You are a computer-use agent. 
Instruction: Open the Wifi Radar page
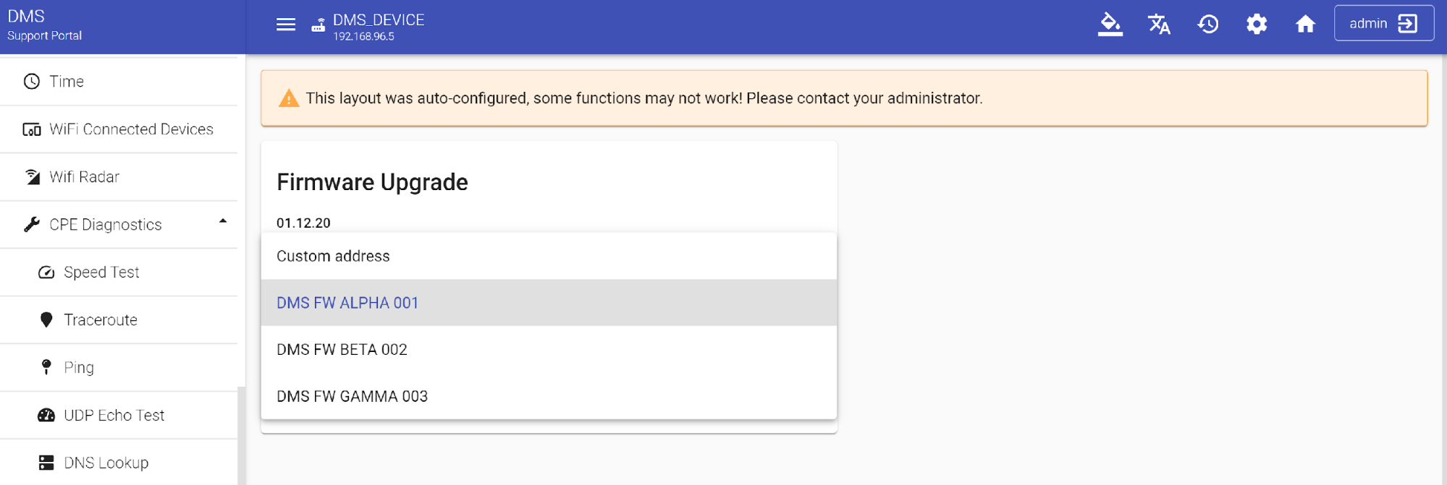point(84,177)
